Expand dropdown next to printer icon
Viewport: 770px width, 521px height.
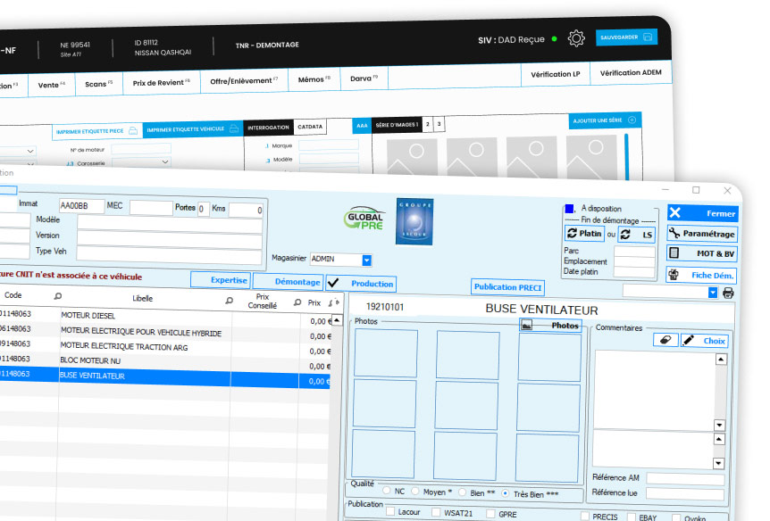tap(713, 293)
